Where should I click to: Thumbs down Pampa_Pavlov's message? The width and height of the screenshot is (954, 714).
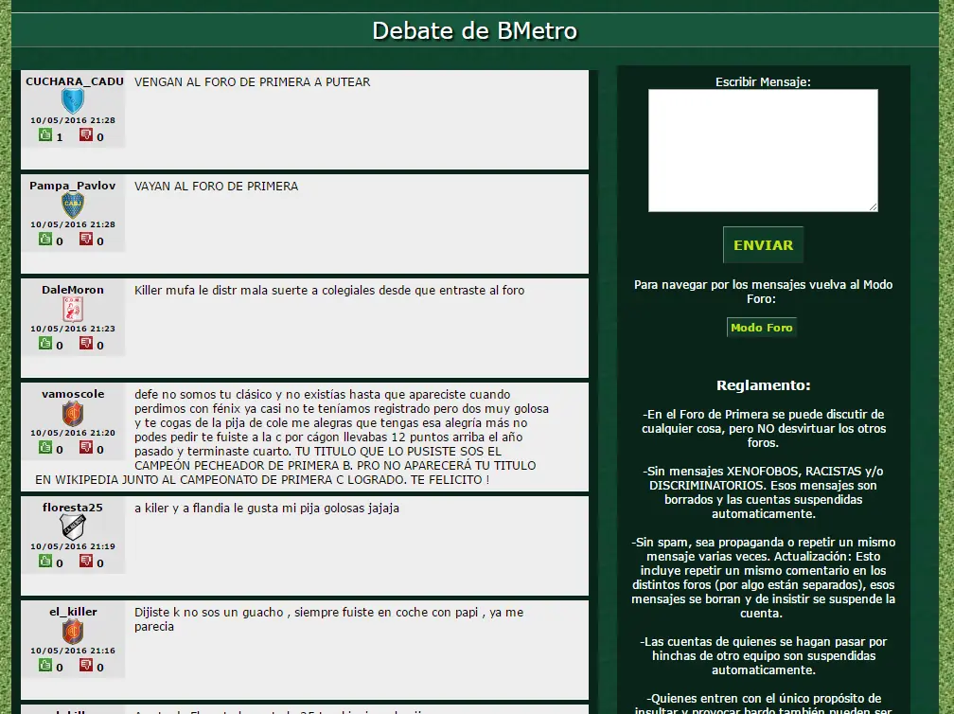pos(86,240)
